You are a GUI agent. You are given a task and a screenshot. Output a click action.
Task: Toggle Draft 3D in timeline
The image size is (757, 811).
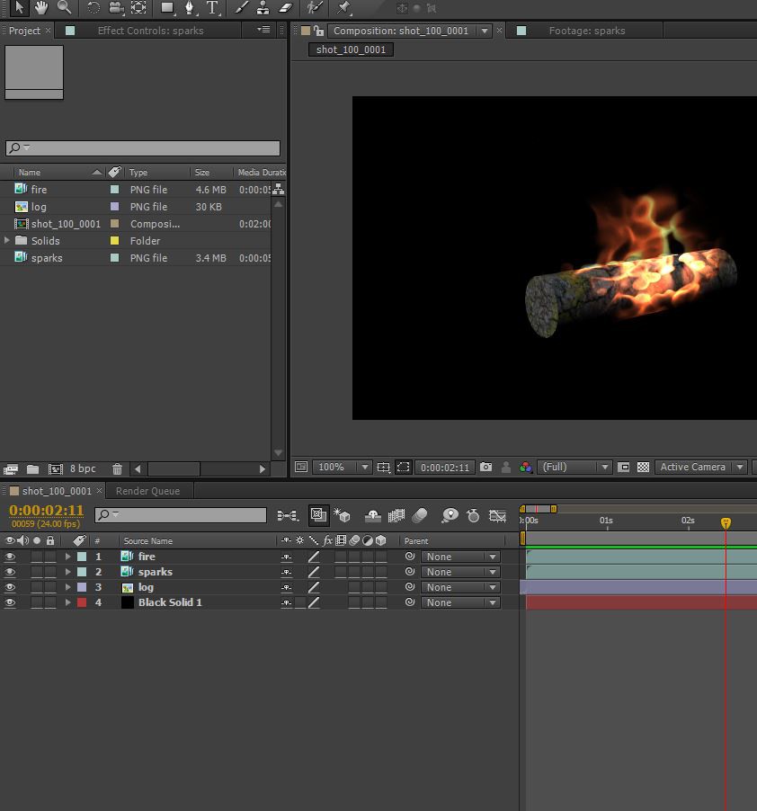point(342,516)
